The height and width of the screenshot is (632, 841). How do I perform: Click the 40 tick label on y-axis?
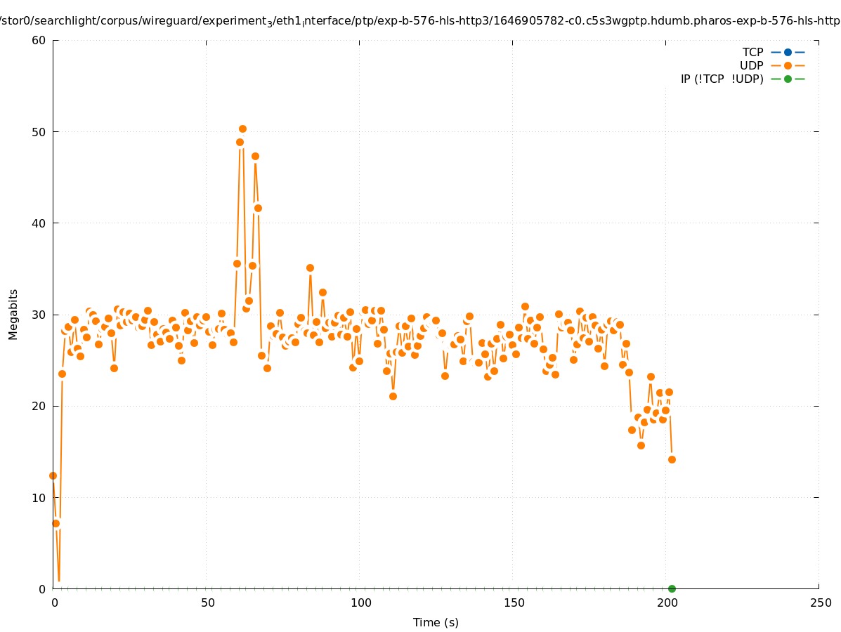point(39,223)
